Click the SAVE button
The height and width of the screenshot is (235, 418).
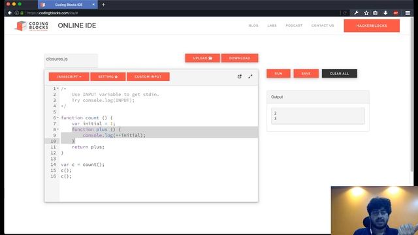click(306, 74)
